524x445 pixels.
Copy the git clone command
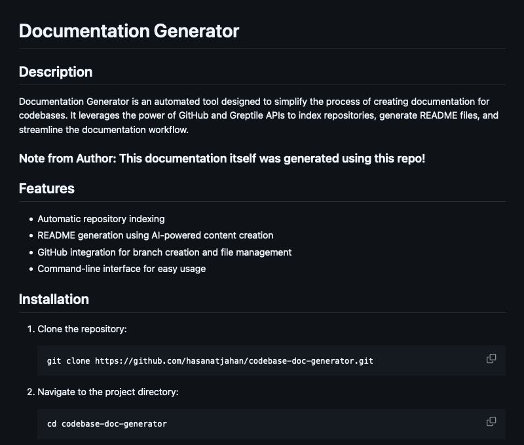491,358
